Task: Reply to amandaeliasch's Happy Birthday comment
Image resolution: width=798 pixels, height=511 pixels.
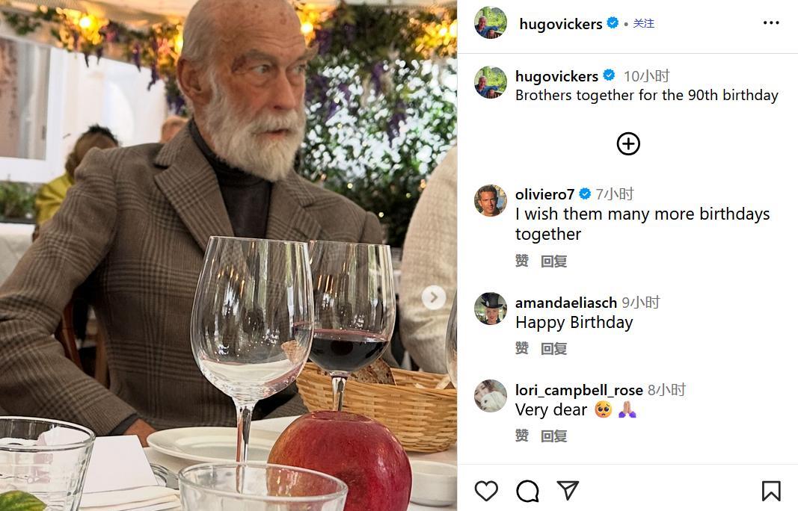Action: click(554, 348)
